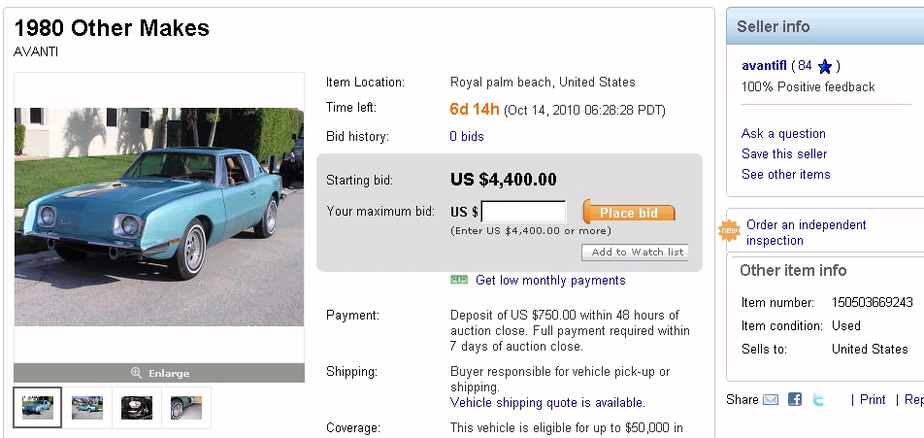Click the blue feedback star icon
This screenshot has height=438, width=924.
click(825, 67)
